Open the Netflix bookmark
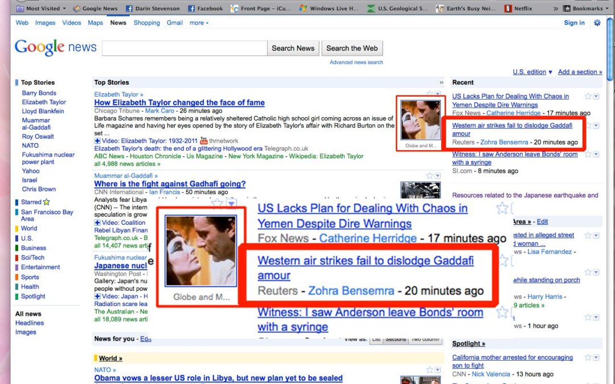This screenshot has width=615, height=384. point(518,8)
